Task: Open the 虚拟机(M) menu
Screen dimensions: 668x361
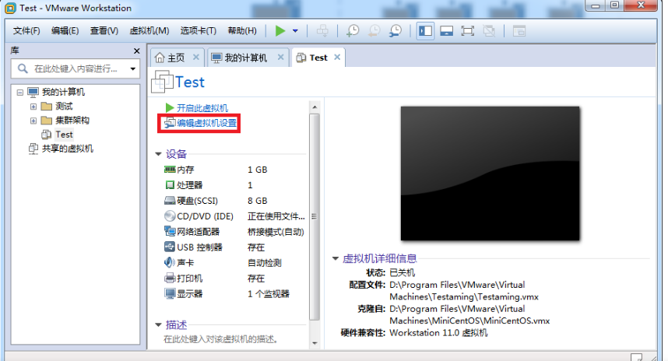Action: tap(149, 30)
